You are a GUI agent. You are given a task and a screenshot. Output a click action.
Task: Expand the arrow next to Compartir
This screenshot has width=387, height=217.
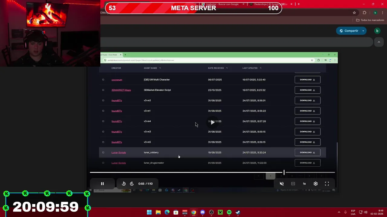pyautogui.click(x=363, y=31)
